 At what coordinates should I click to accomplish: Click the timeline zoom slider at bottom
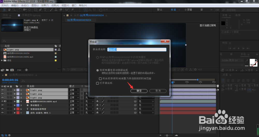pos(167,135)
